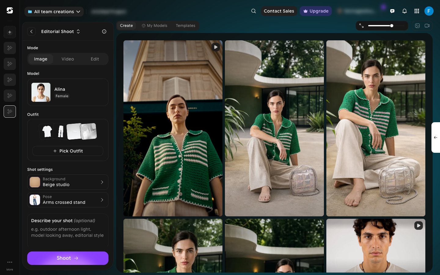Open the More menu in the sidebar
The image size is (440, 275).
(x=10, y=265)
